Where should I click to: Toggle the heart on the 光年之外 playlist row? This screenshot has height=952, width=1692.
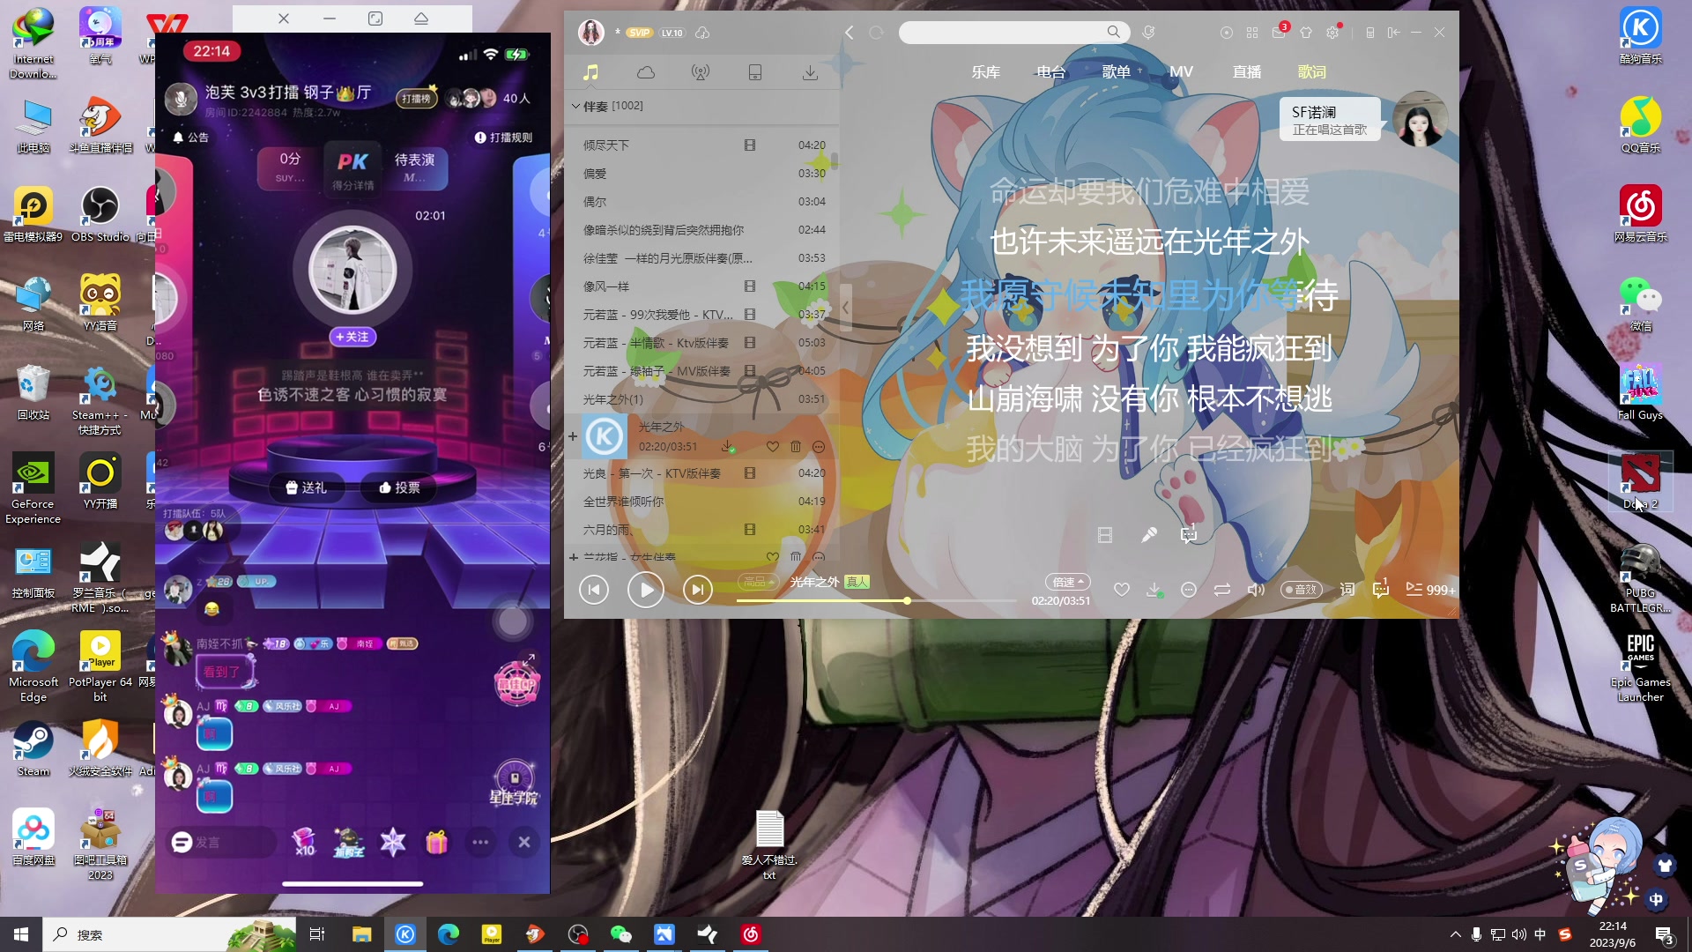pos(773,447)
